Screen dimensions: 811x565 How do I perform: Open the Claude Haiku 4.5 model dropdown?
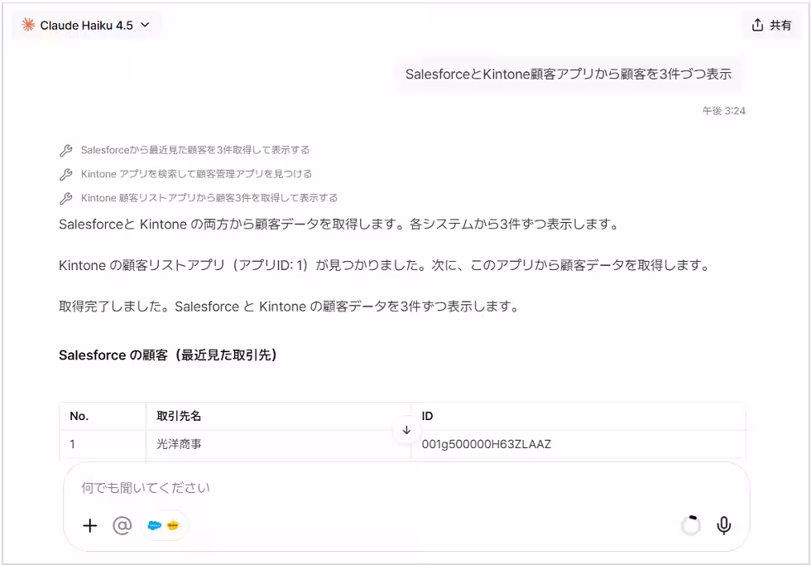[86, 26]
